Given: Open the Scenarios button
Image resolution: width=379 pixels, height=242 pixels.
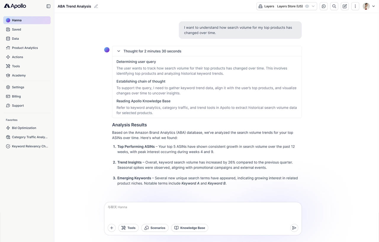Looking at the screenshot, I should pos(155,228).
